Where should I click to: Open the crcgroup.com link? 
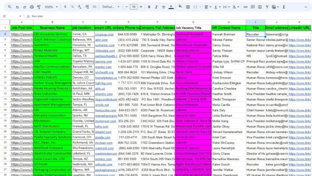104,34
